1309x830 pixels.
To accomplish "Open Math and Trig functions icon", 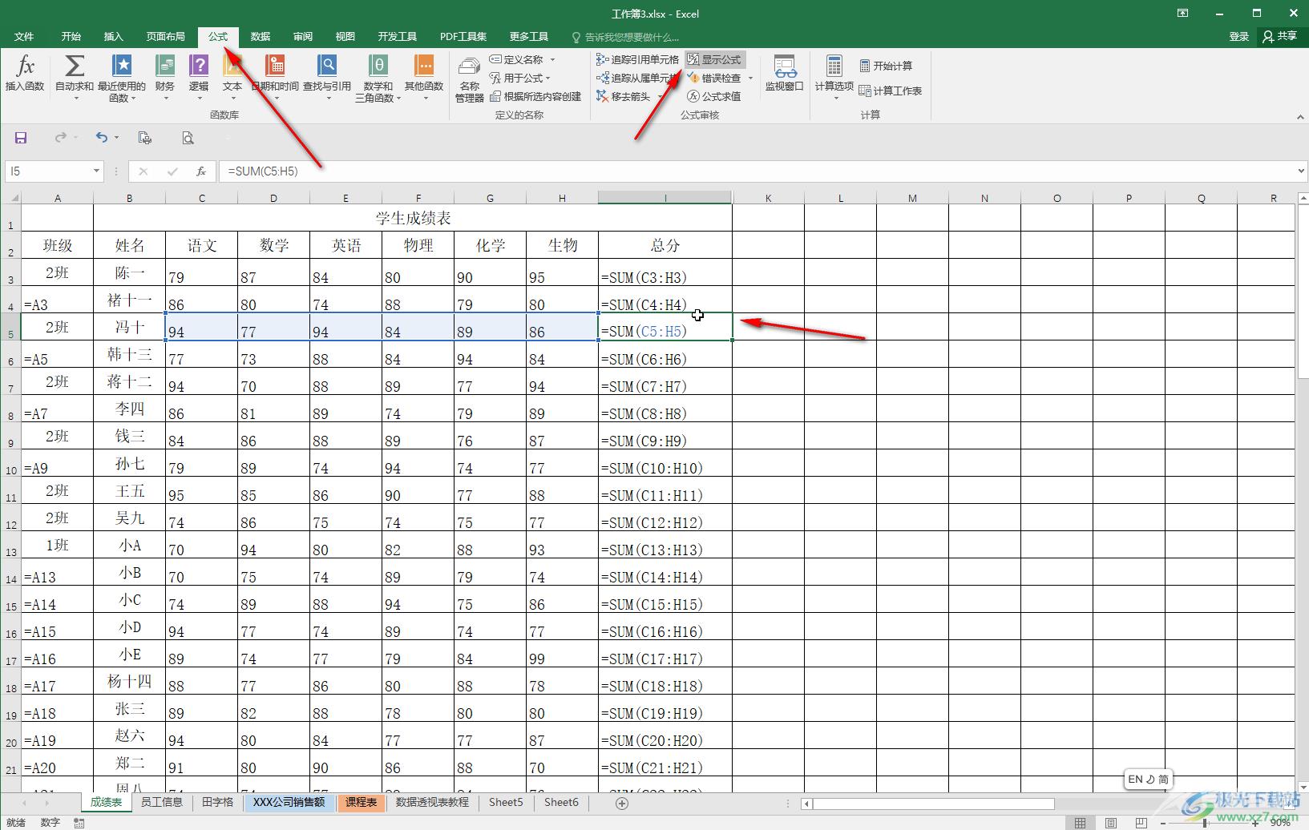I will click(x=378, y=66).
